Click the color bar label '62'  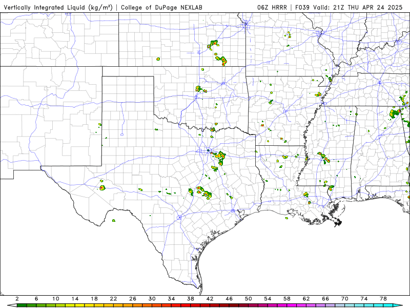point(306,299)
